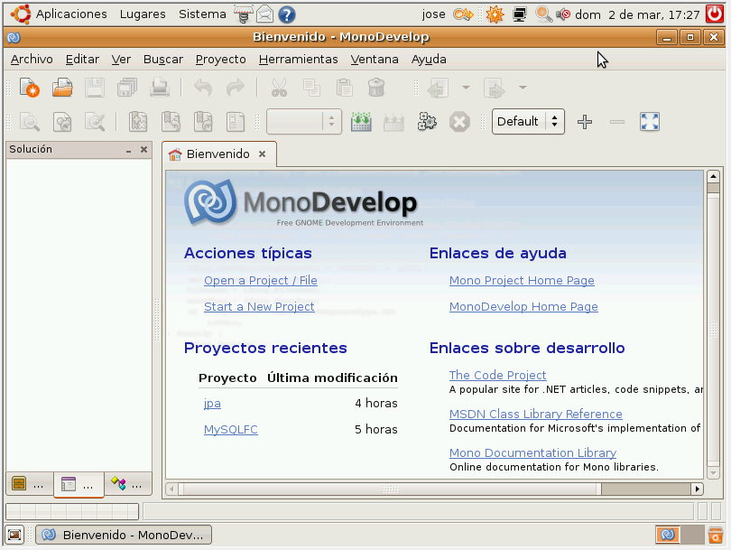The height and width of the screenshot is (550, 731).
Task: Open the Archivo menu
Action: click(32, 60)
